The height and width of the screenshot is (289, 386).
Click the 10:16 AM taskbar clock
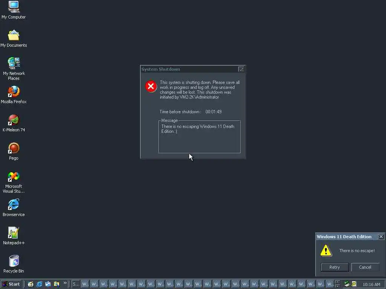click(371, 284)
